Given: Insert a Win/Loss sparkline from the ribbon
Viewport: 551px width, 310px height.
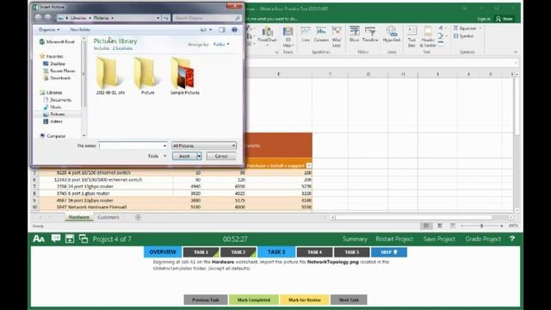Looking at the screenshot, I should pyautogui.click(x=337, y=36).
